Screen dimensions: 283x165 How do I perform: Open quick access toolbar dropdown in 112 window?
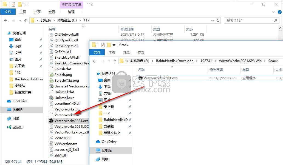pyautogui.click(x=25, y=4)
